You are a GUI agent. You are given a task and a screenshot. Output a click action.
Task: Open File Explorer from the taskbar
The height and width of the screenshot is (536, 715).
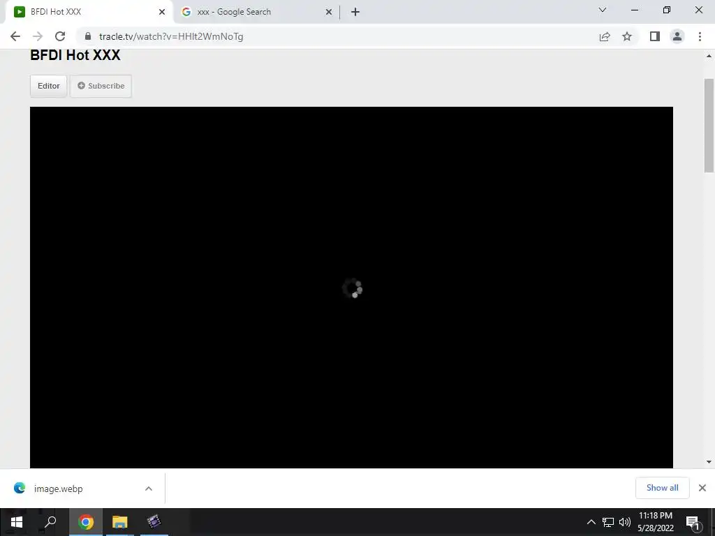pyautogui.click(x=120, y=522)
